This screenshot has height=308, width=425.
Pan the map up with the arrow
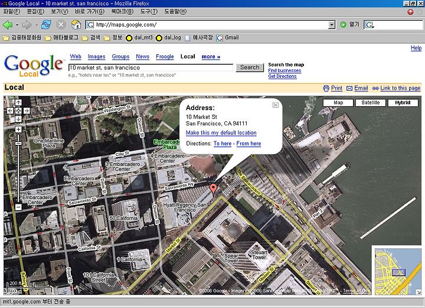[x=18, y=102]
